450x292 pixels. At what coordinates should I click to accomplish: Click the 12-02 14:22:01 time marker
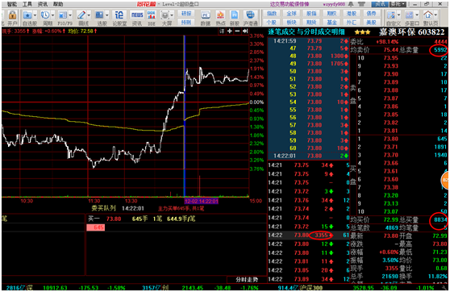pyautogui.click(x=202, y=201)
